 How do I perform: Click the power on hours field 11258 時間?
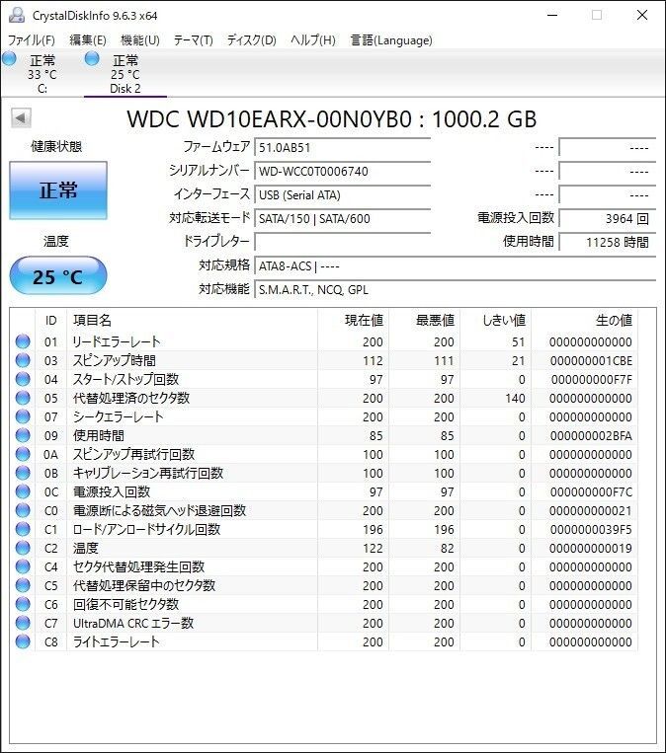(608, 242)
